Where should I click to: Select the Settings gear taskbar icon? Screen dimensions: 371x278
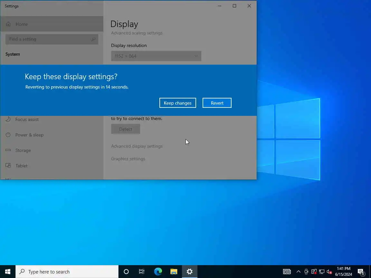tap(189, 272)
